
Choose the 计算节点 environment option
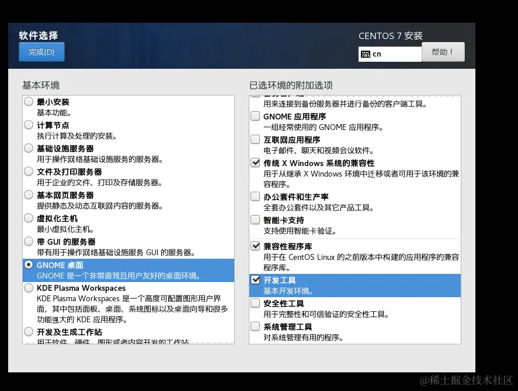pos(29,125)
